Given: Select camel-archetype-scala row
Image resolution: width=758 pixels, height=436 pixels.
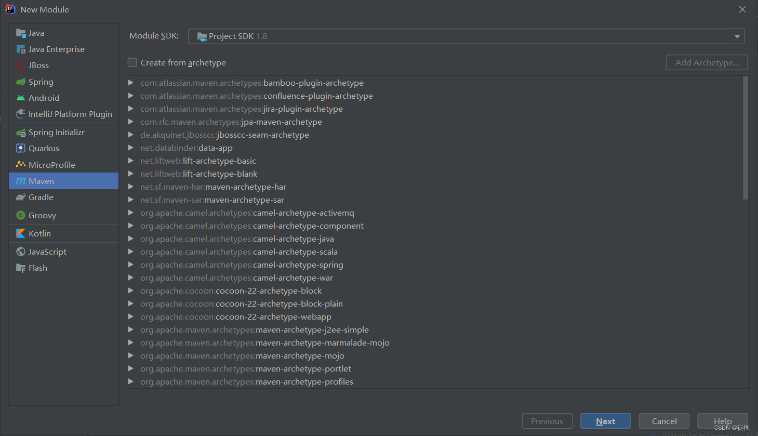Looking at the screenshot, I should [434, 252].
